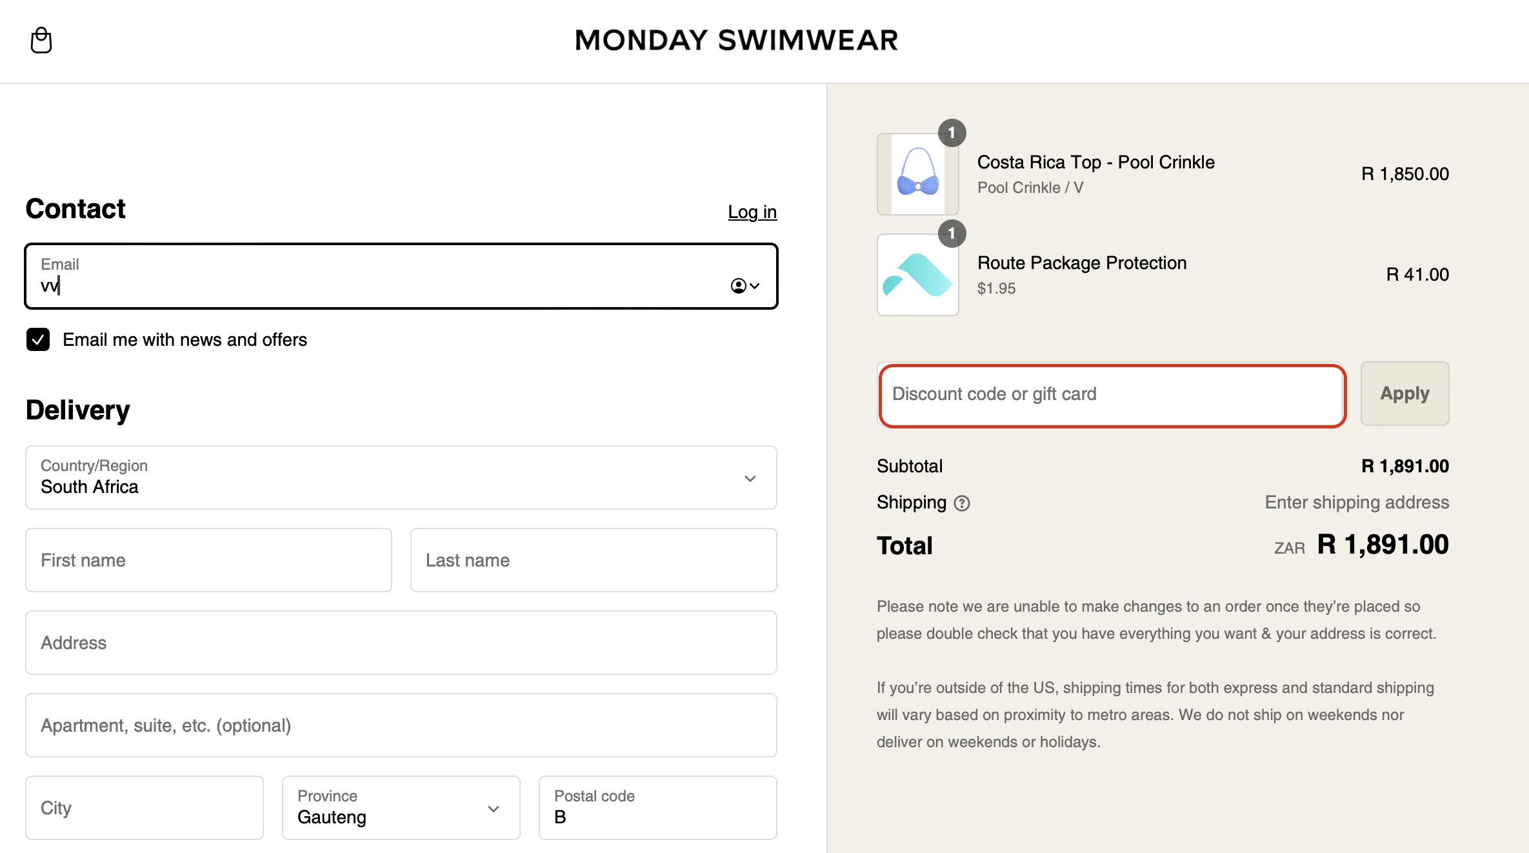The width and height of the screenshot is (1529, 853).
Task: Click the quantity badge on Route Package Protection
Action: pos(954,234)
